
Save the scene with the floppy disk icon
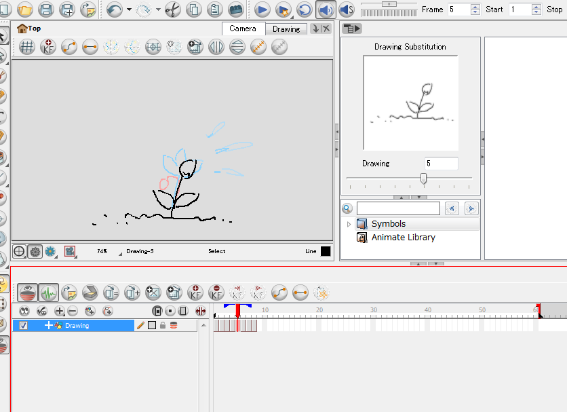(46, 10)
